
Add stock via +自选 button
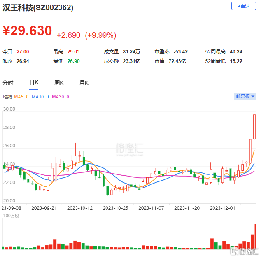[243, 6]
